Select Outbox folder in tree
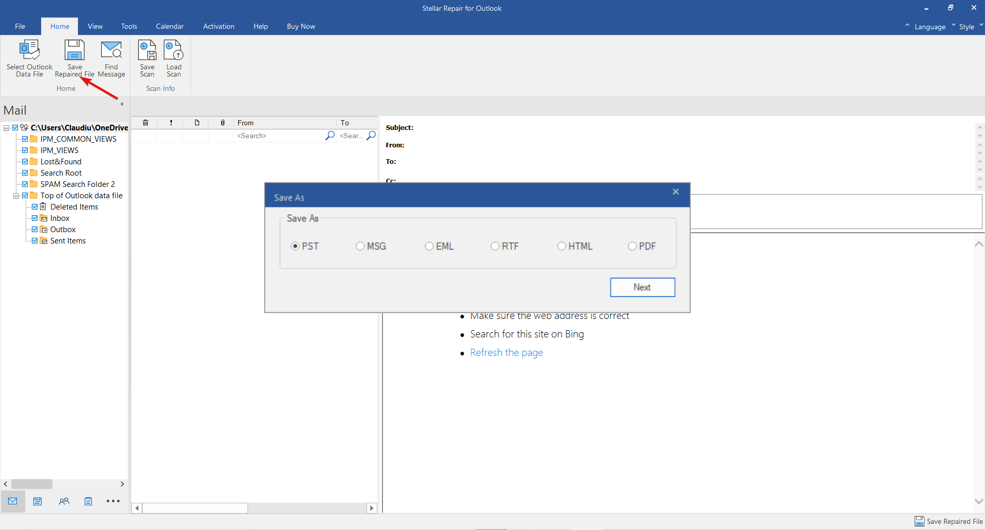The image size is (985, 530). (63, 229)
